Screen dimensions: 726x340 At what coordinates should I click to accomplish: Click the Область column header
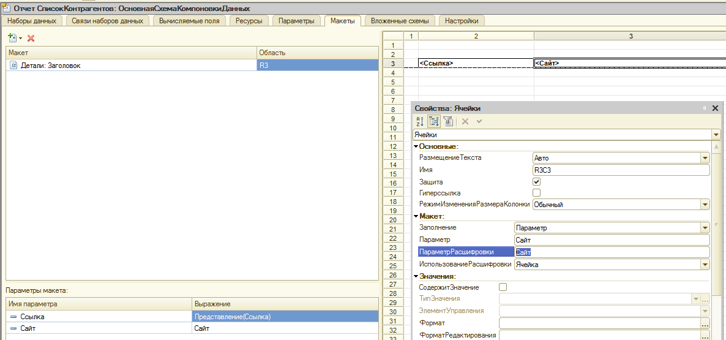click(x=317, y=53)
